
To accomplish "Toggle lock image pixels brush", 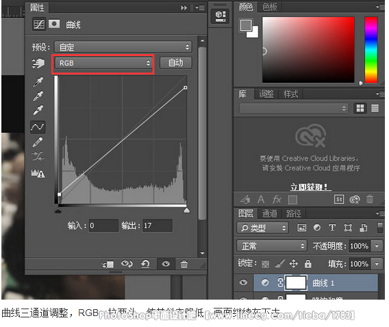I will point(280,263).
